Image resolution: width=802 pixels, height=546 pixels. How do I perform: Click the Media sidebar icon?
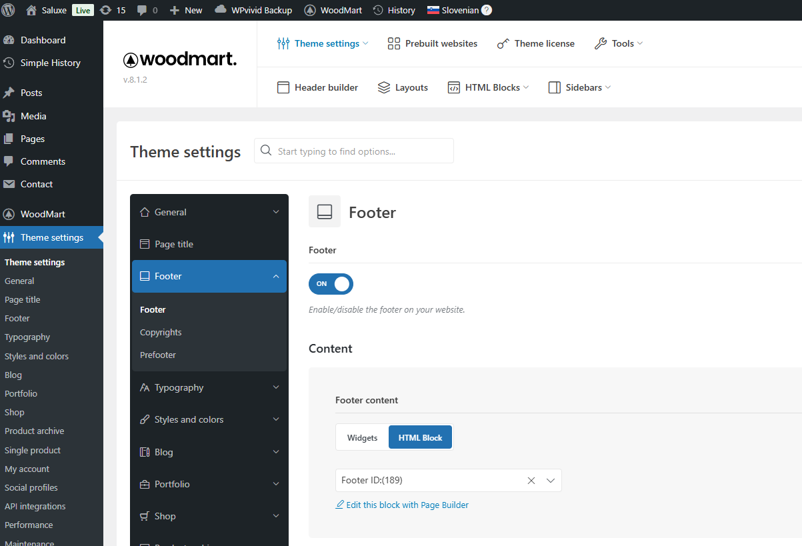point(9,116)
